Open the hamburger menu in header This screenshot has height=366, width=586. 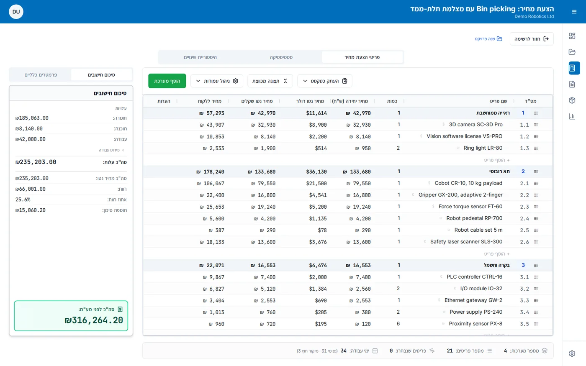(x=574, y=12)
